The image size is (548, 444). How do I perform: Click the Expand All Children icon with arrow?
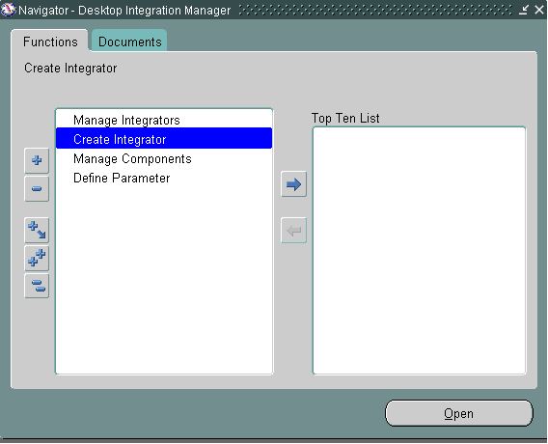pyautogui.click(x=37, y=230)
